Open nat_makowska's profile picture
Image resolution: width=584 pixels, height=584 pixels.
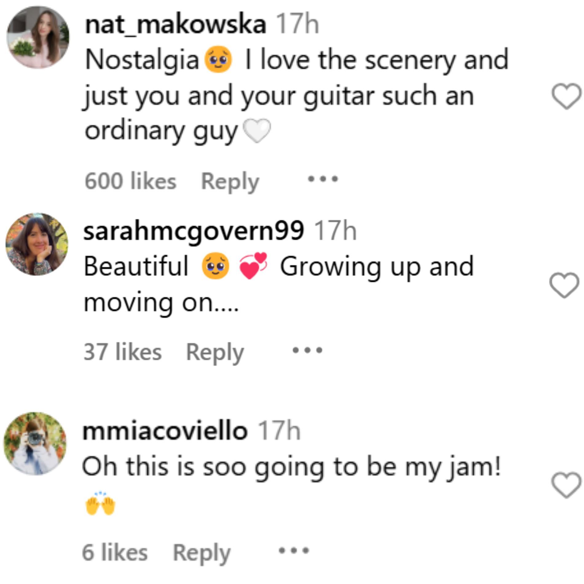click(x=38, y=37)
